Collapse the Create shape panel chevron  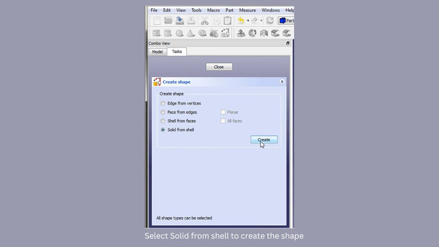pos(282,82)
